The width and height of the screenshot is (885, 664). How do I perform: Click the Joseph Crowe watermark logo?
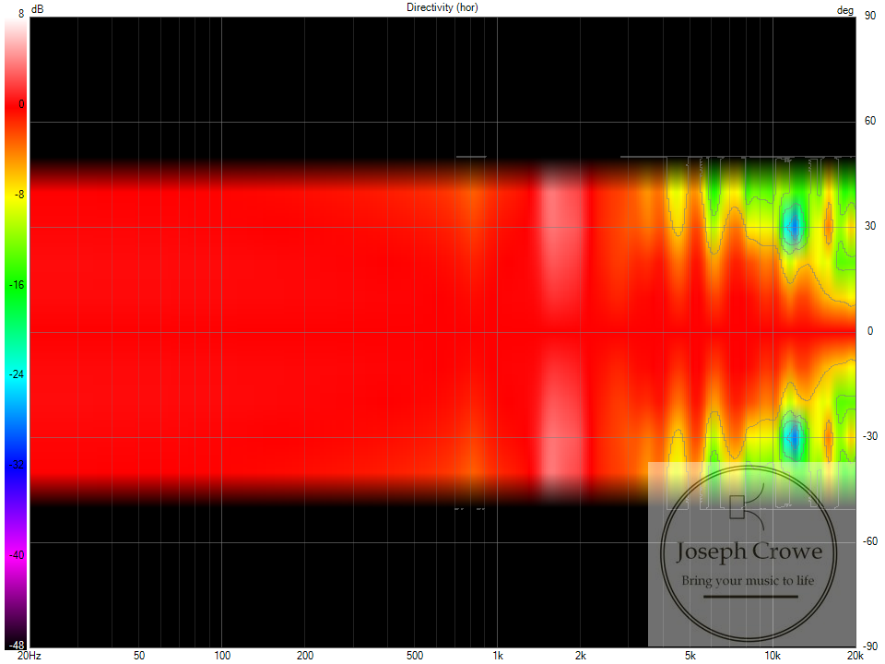click(750, 553)
